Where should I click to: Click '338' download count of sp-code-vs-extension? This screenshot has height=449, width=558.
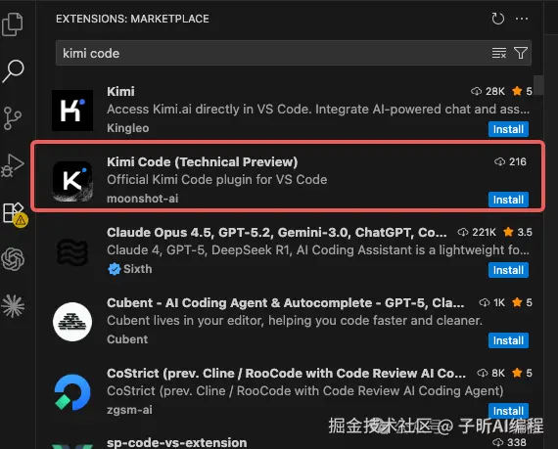[509, 442]
